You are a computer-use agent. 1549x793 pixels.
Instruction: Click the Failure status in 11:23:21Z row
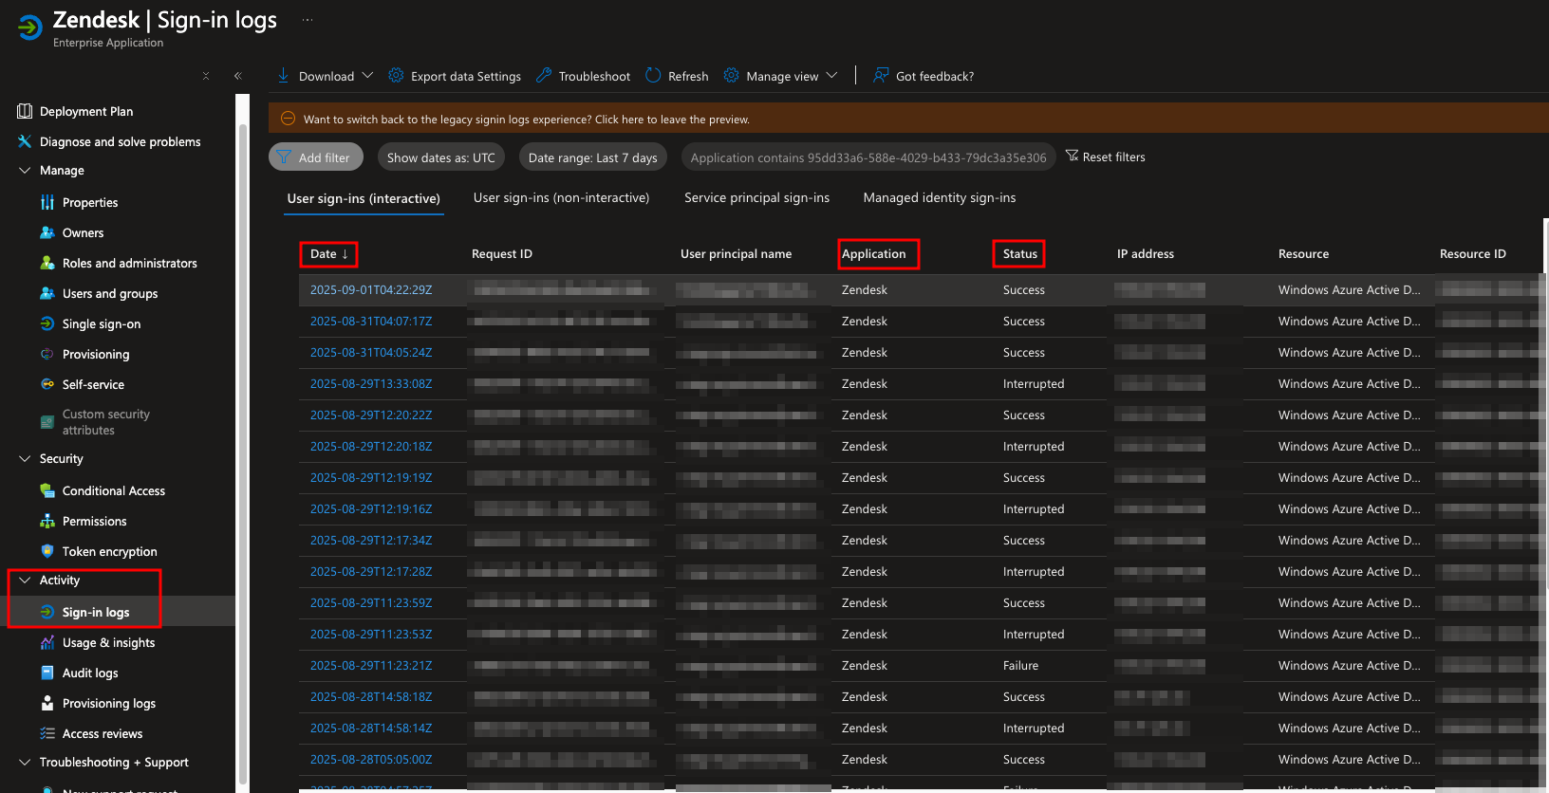coord(1020,665)
